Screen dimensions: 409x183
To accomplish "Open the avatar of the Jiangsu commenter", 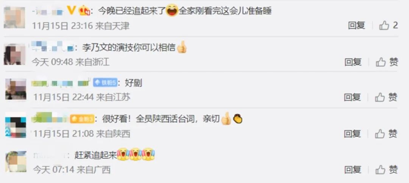I will click(x=16, y=89).
